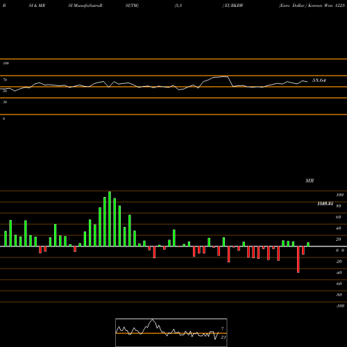Click the 'SI(TM)' header text
This screenshot has height=347, width=347.
132,6
